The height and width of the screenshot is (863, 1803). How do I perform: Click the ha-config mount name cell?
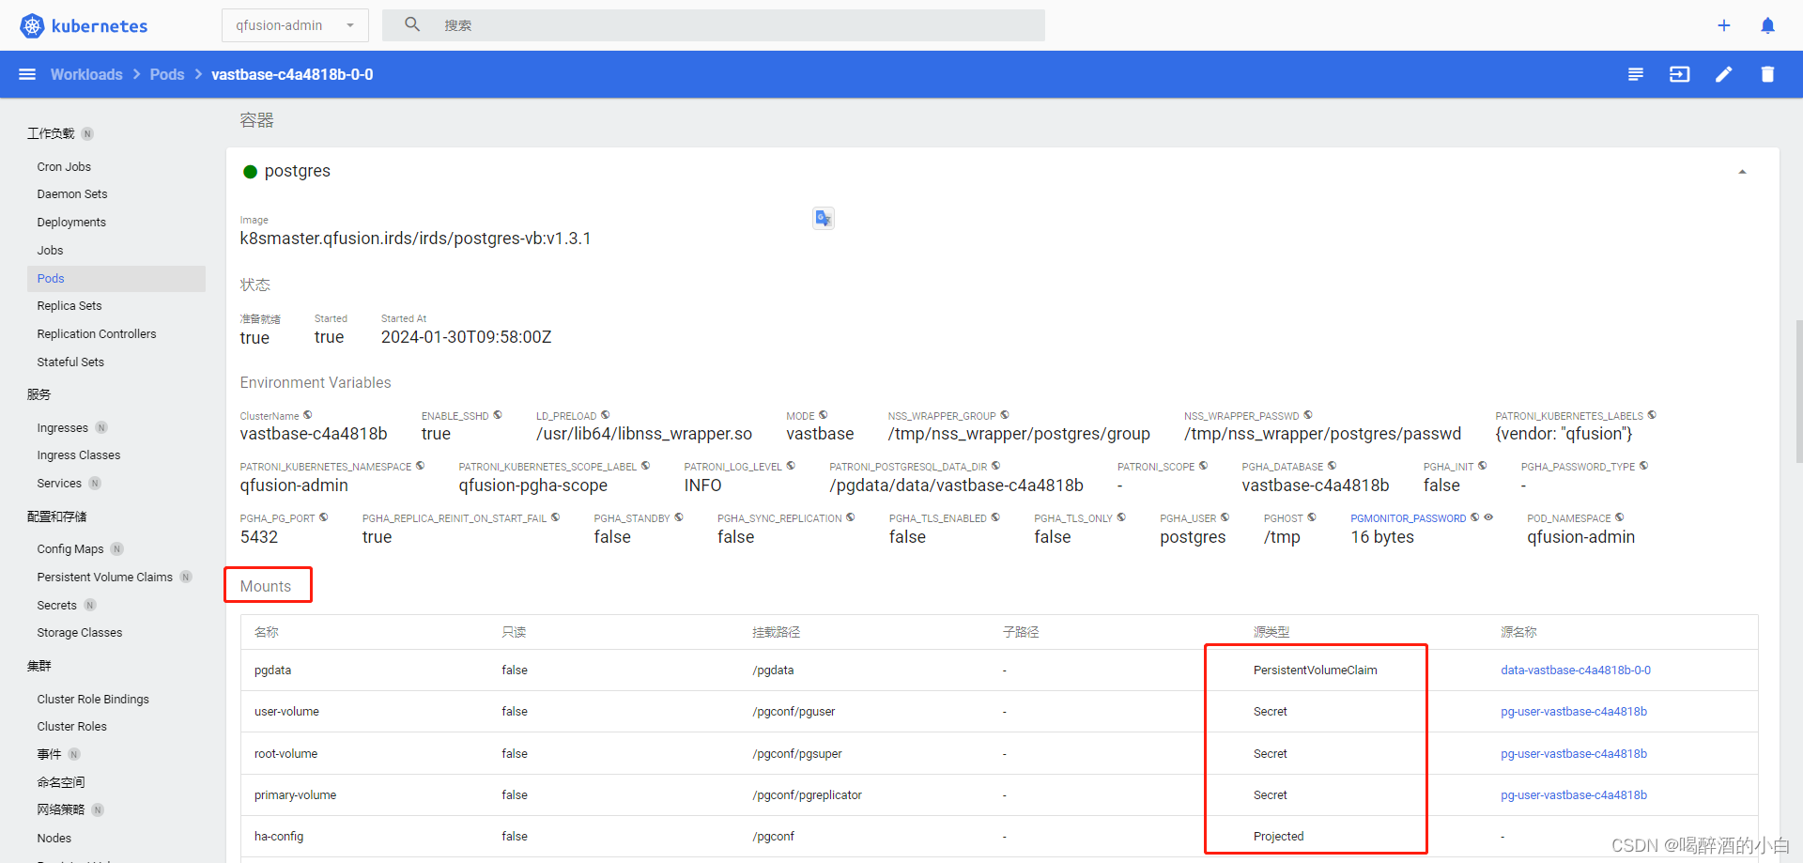pyautogui.click(x=279, y=837)
